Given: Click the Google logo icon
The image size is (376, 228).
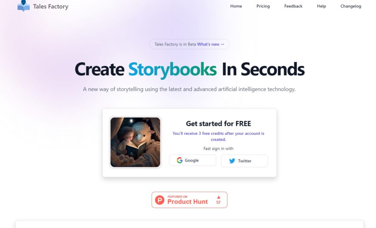Looking at the screenshot, I should click(180, 160).
